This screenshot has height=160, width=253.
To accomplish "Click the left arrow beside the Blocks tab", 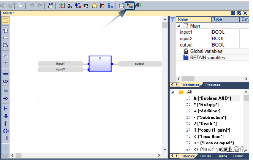I will point(172,156).
